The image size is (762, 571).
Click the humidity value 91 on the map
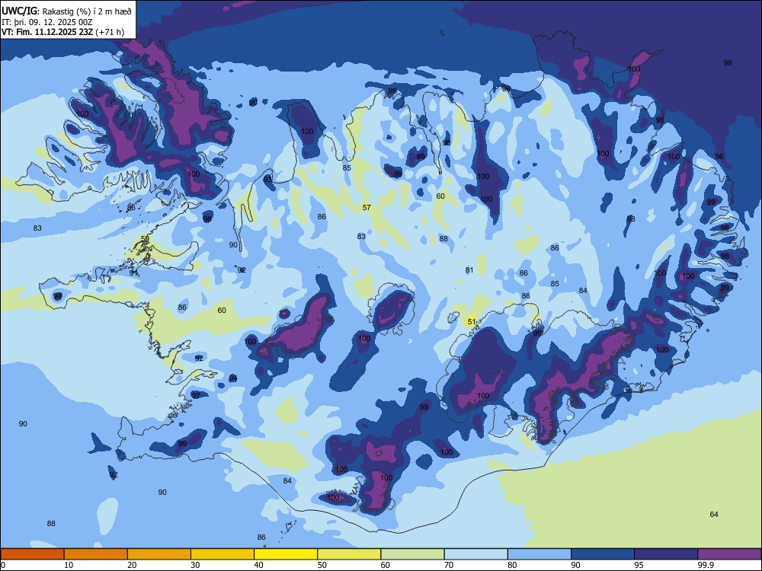133,273
